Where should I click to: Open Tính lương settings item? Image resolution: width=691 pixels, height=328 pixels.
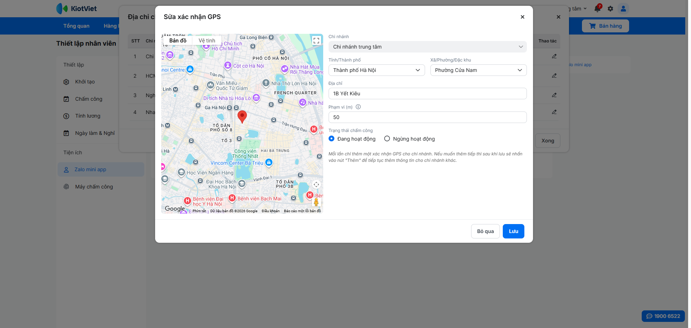tap(88, 116)
